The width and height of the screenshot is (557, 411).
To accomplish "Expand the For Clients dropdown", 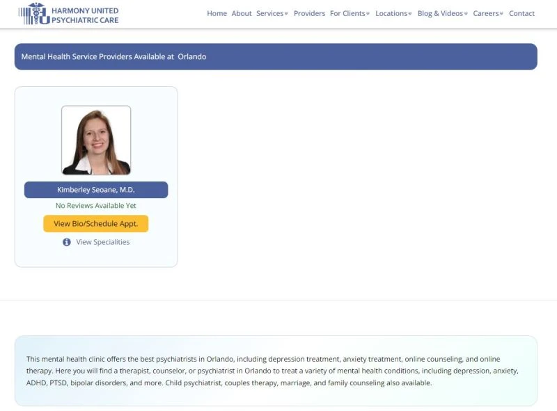I will point(350,13).
